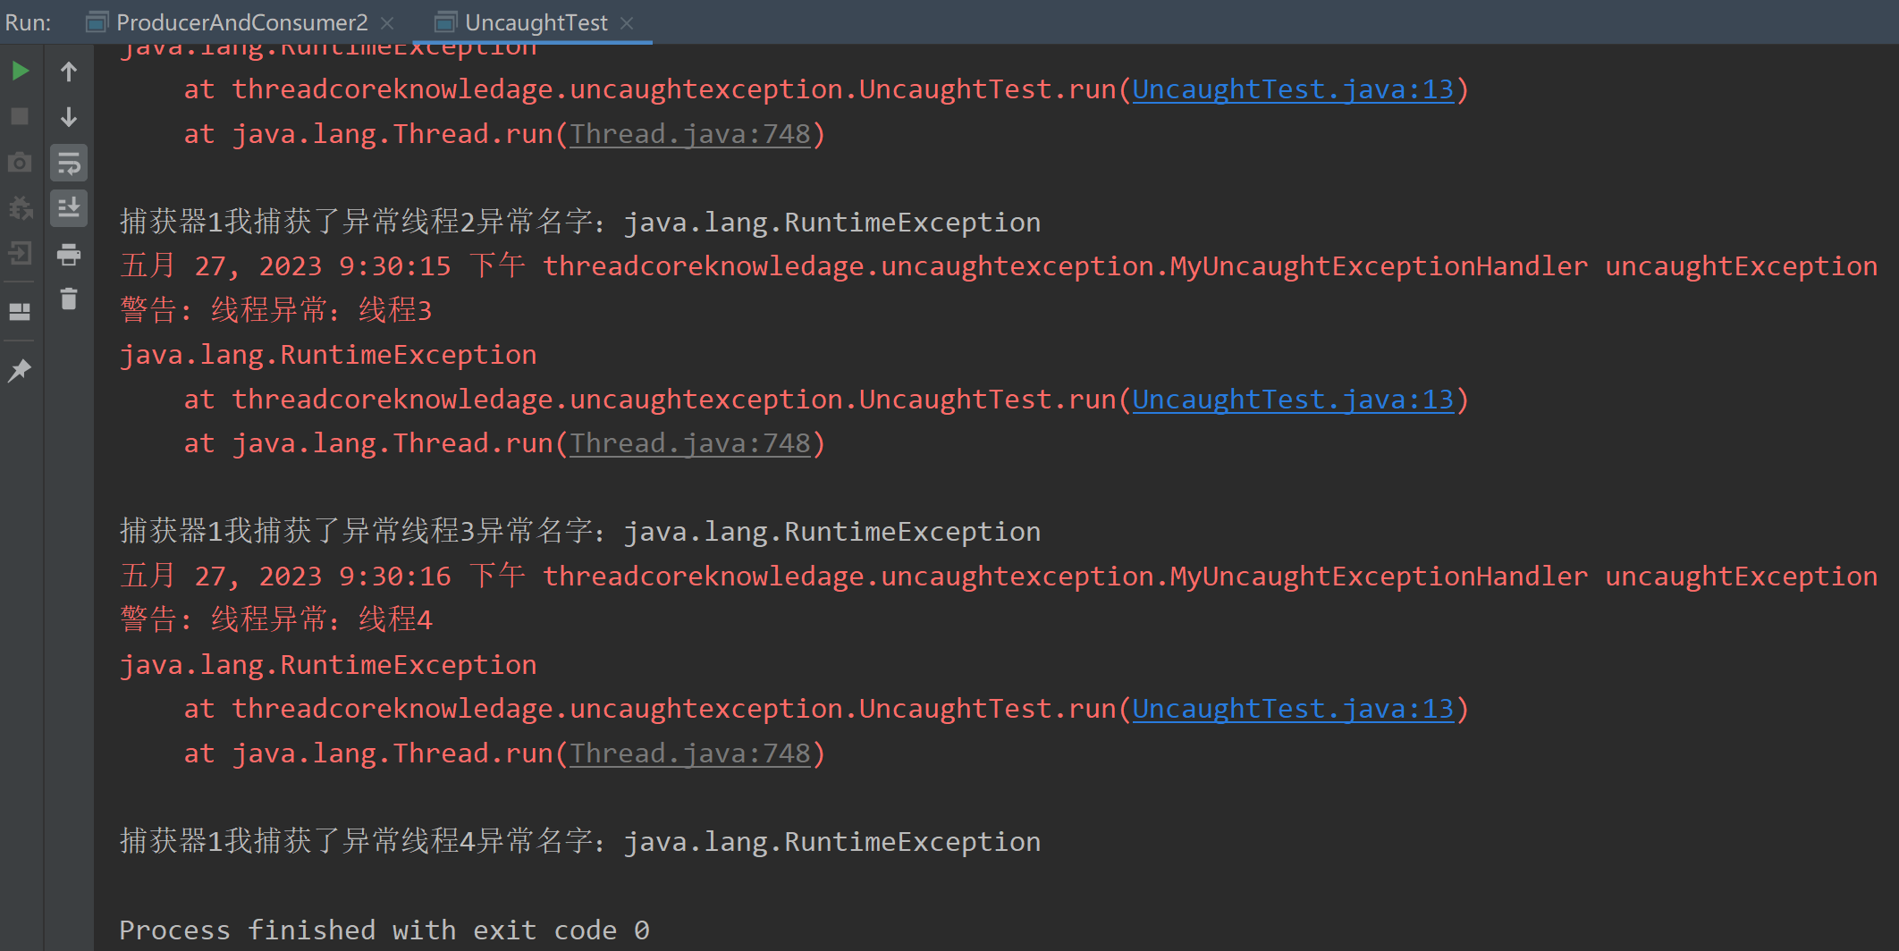Take a thread dump with the camera icon

(20, 163)
